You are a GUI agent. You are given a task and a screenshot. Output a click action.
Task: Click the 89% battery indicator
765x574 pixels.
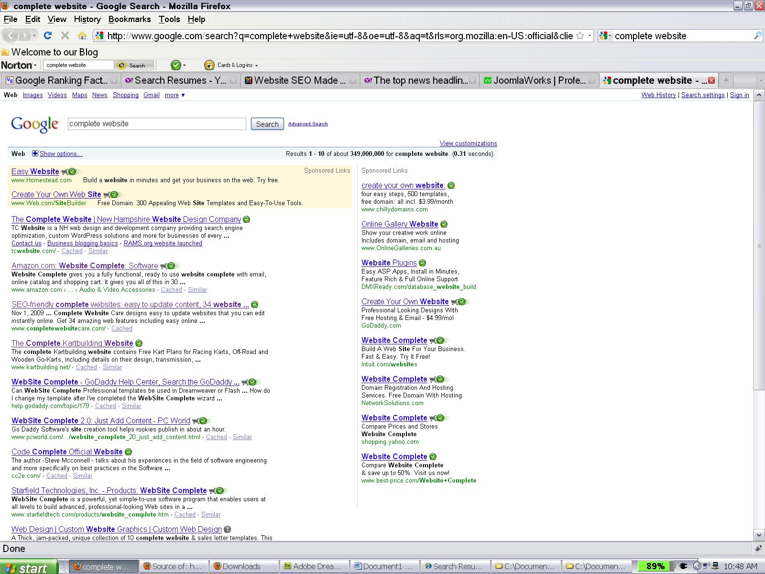655,566
